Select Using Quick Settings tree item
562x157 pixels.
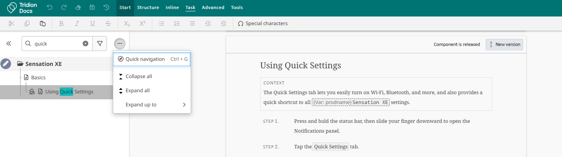(x=69, y=92)
